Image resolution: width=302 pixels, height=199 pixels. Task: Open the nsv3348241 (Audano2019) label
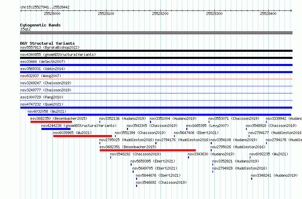click(x=274, y=175)
